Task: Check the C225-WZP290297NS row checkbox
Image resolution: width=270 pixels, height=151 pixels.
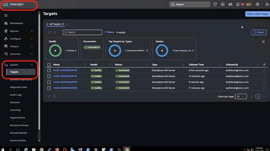Action: tap(49, 88)
